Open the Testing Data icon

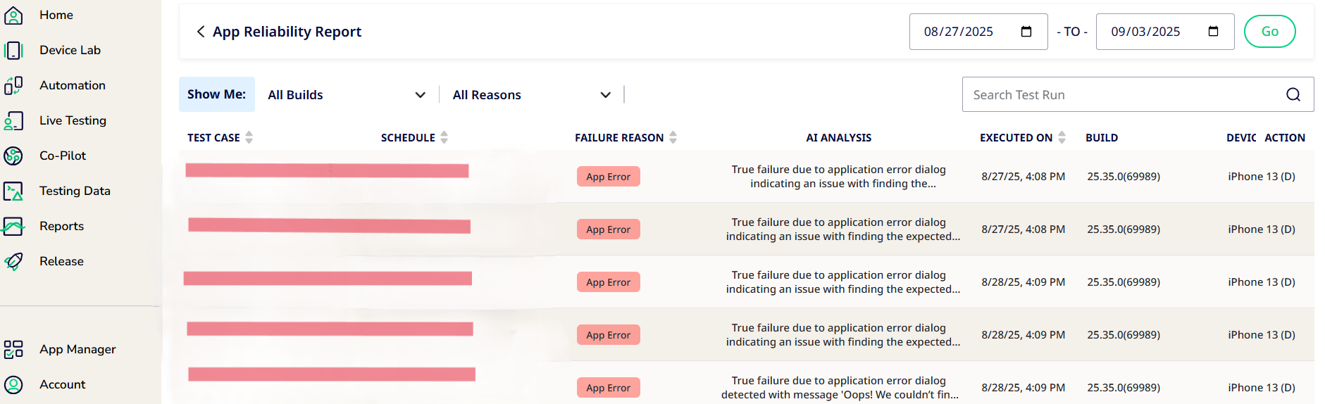click(13, 191)
